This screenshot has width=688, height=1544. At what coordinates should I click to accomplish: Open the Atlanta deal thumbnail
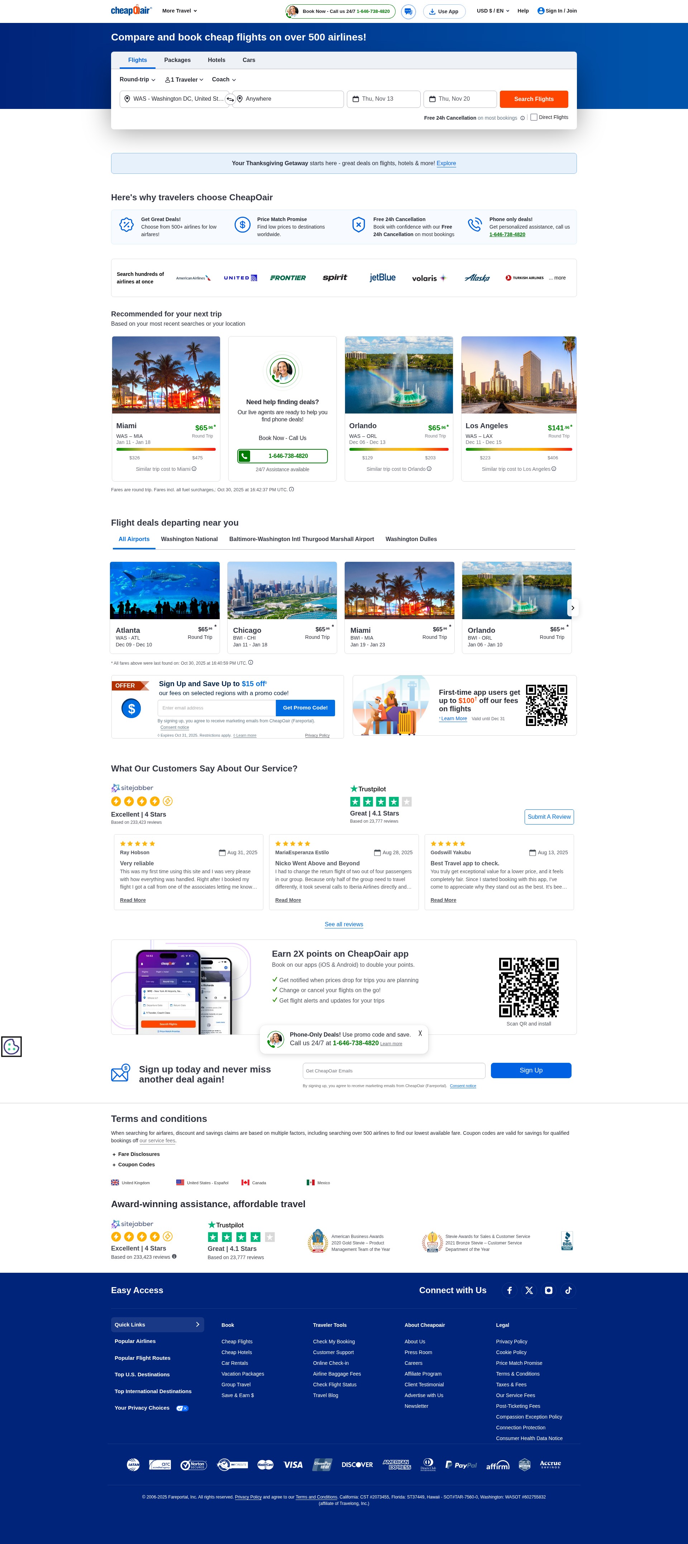[165, 591]
